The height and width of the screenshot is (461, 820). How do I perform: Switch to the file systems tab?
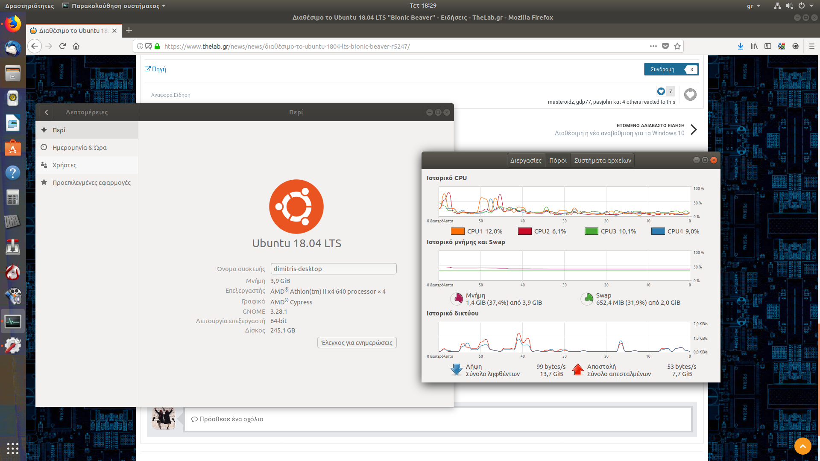pos(602,160)
